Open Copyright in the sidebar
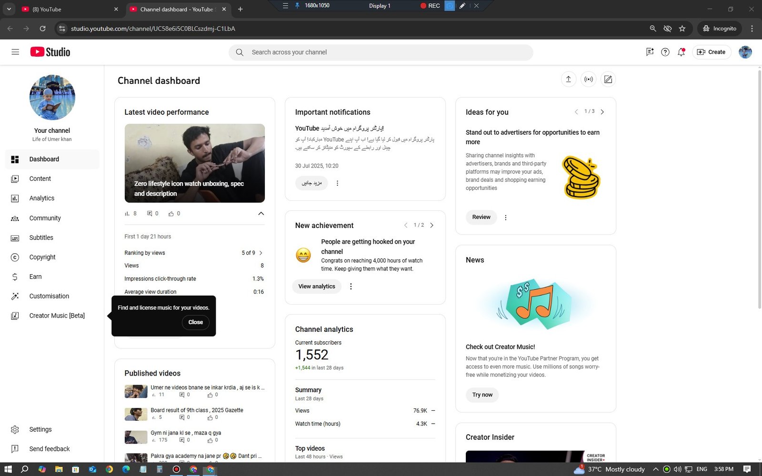This screenshot has height=476, width=762. tap(52, 257)
